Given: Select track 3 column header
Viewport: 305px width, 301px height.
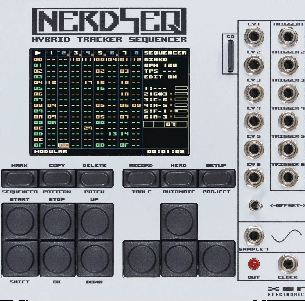Looking at the screenshot, I should 75,53.
